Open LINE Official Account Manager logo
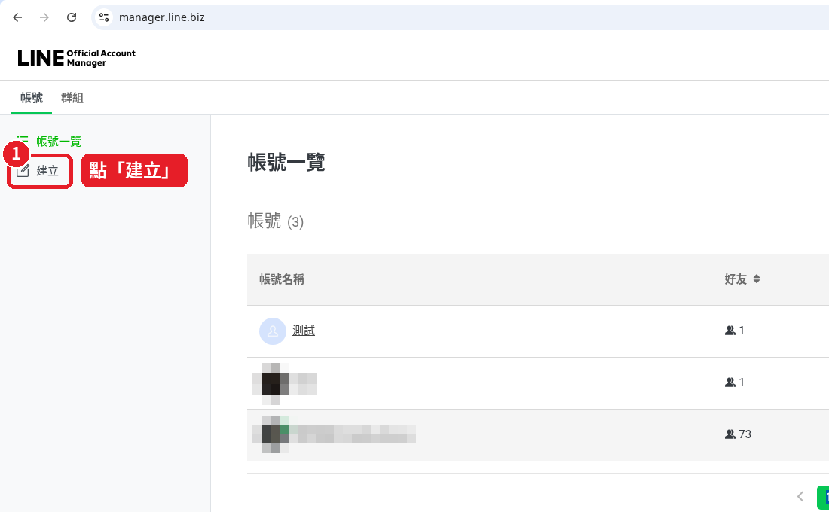 click(x=77, y=57)
